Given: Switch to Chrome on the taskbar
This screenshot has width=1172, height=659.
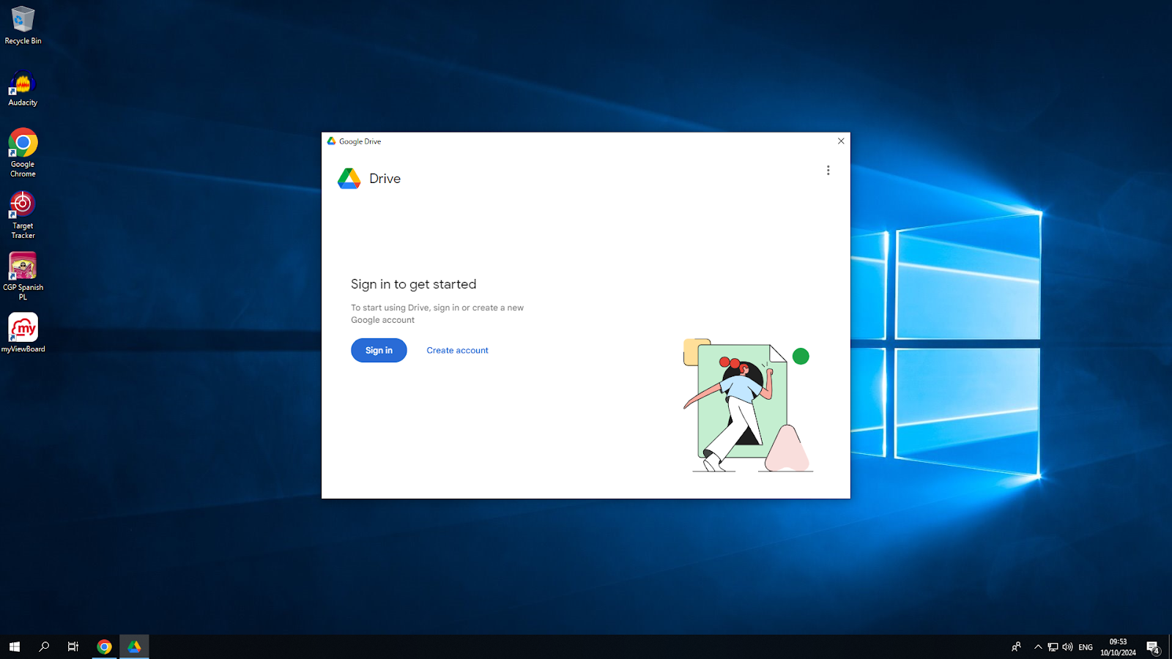Looking at the screenshot, I should coord(105,647).
